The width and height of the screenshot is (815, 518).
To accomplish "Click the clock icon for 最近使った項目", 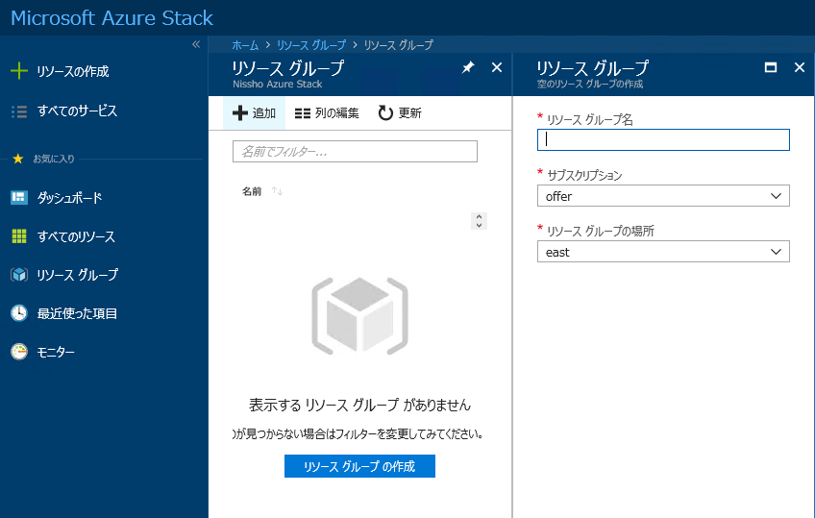I will 19,313.
